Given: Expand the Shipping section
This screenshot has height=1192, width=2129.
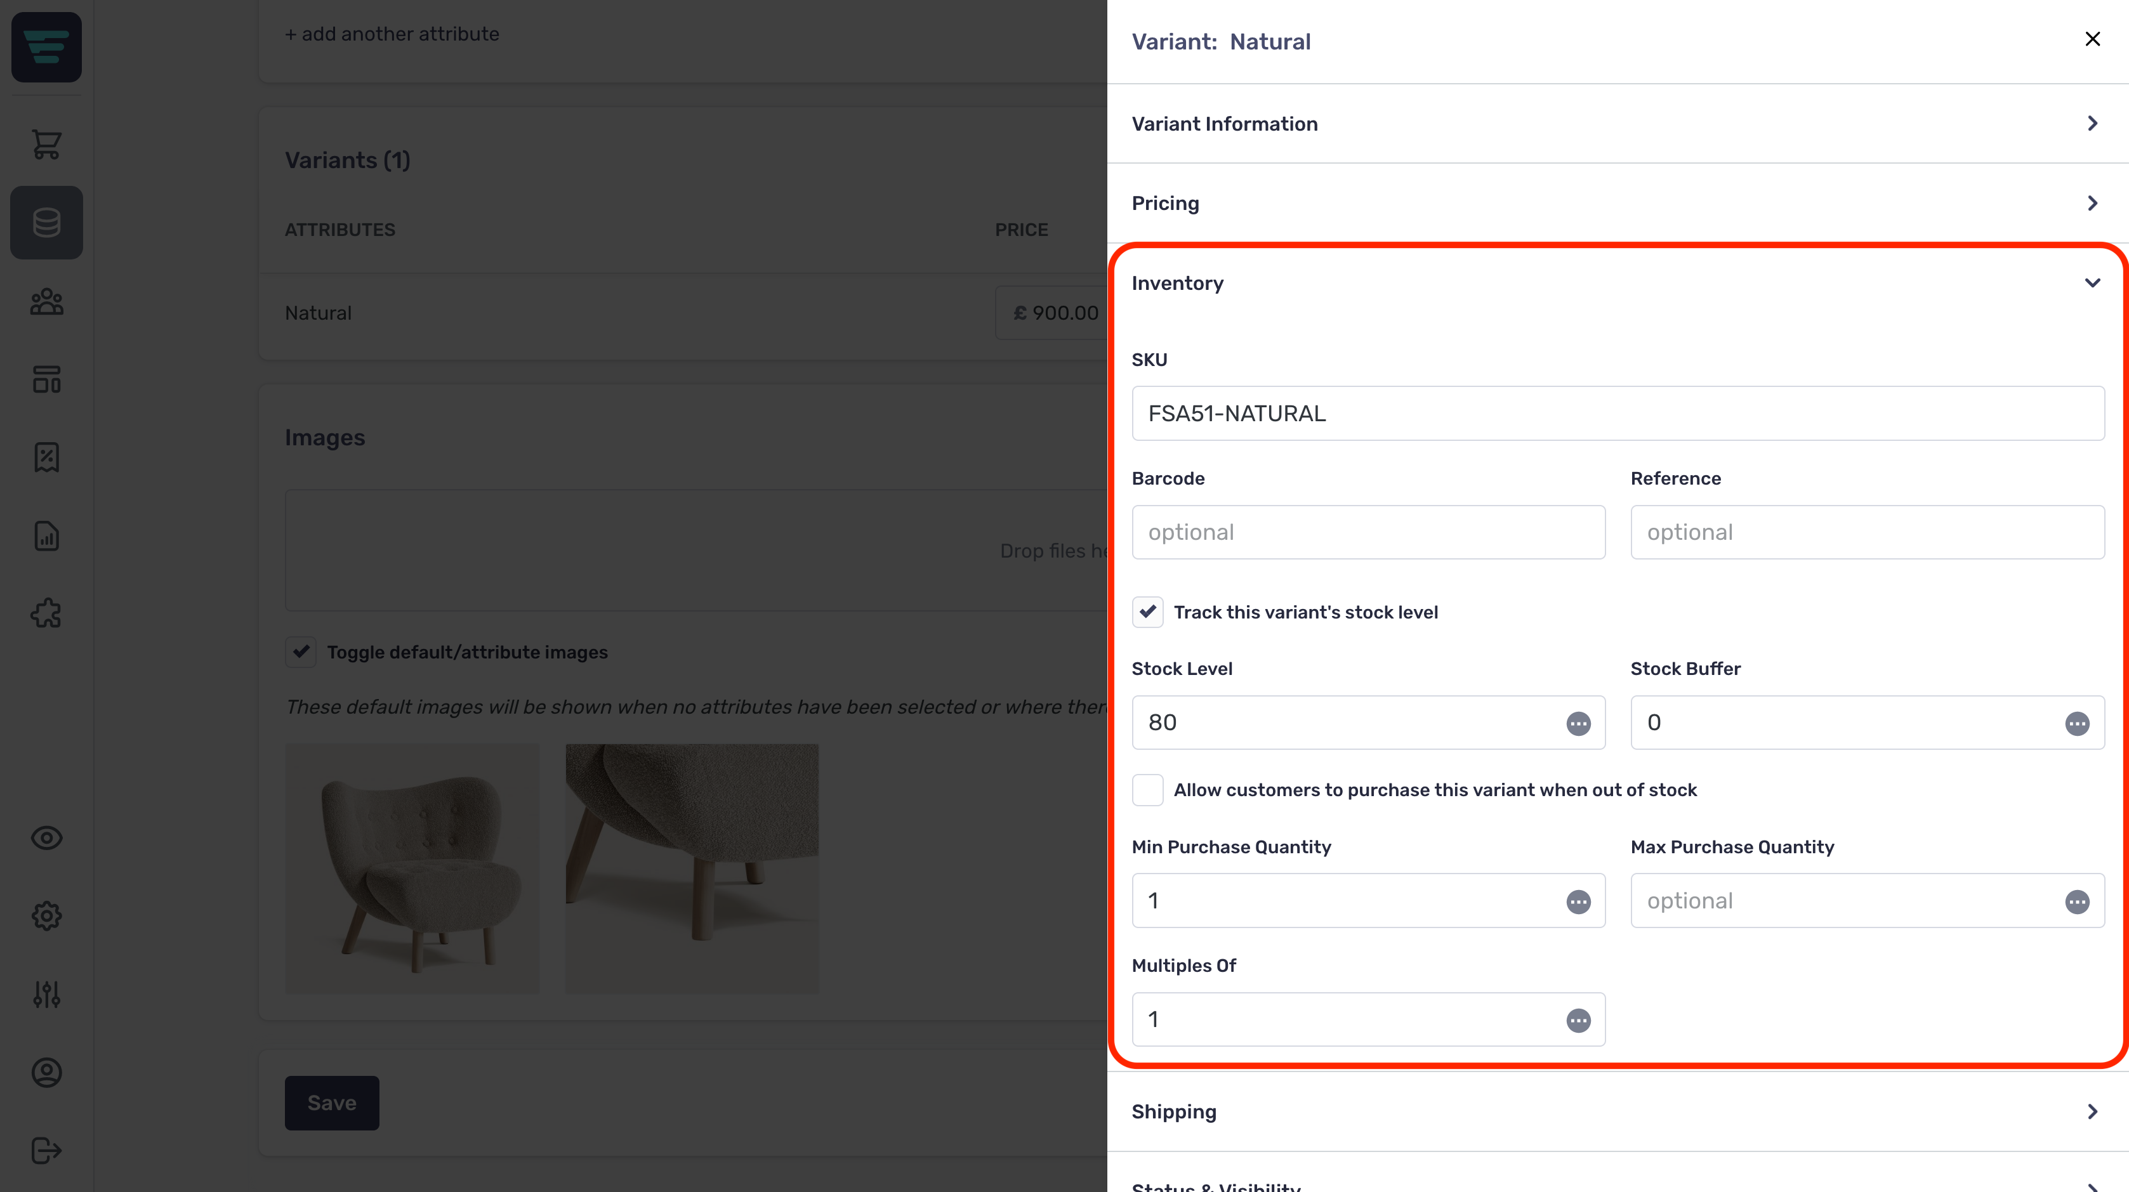Looking at the screenshot, I should (1618, 1112).
